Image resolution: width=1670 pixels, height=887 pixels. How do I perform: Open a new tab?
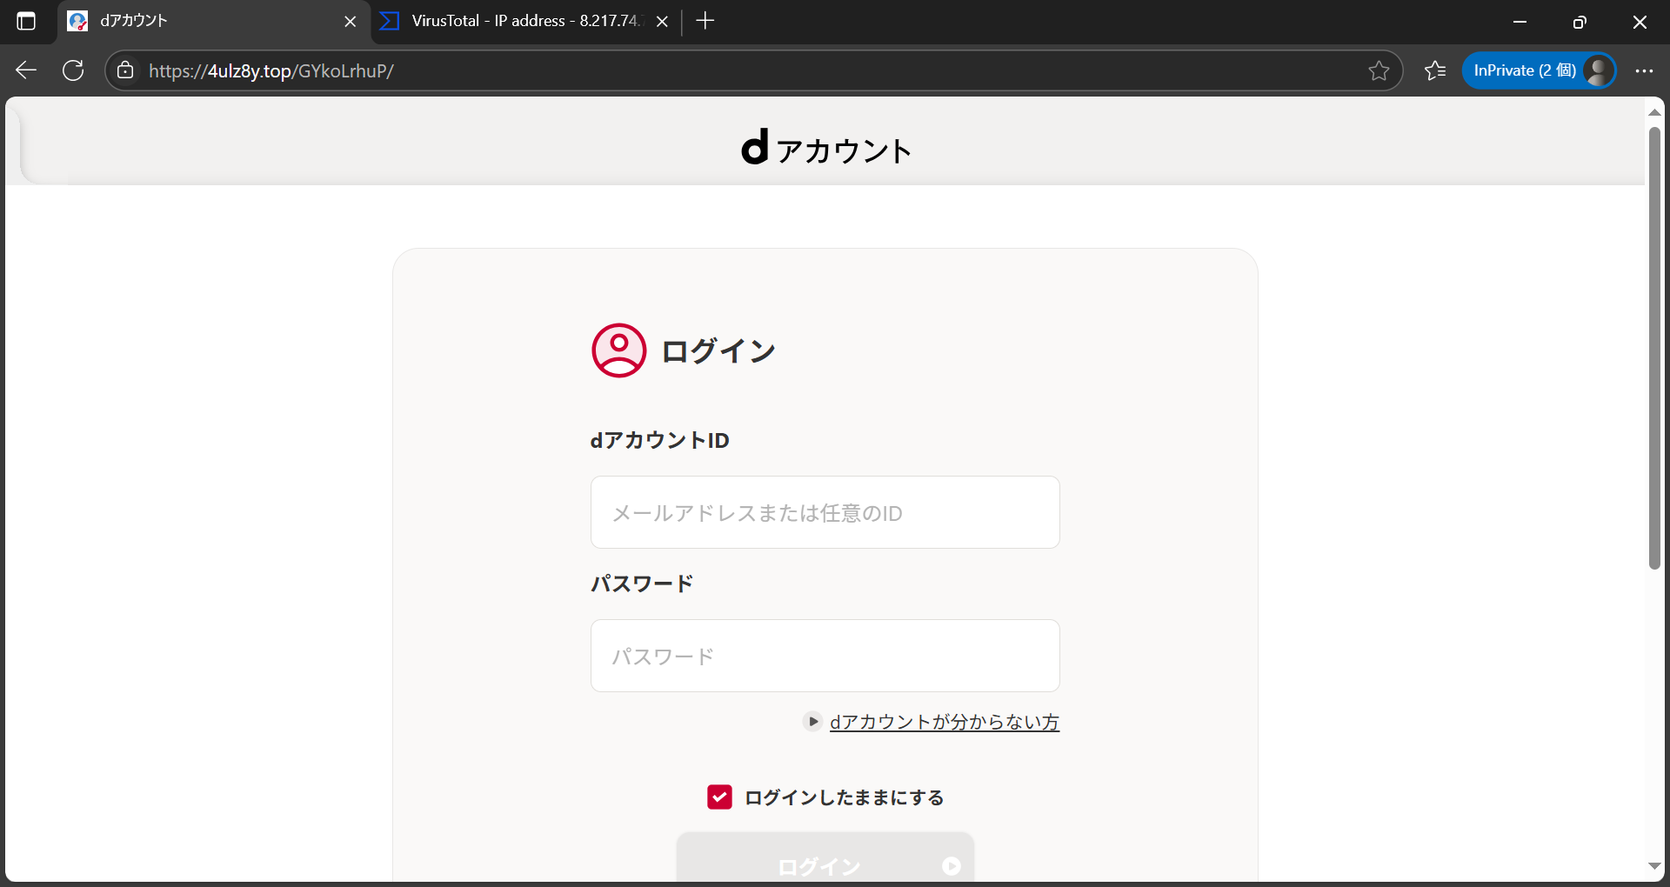click(x=705, y=21)
